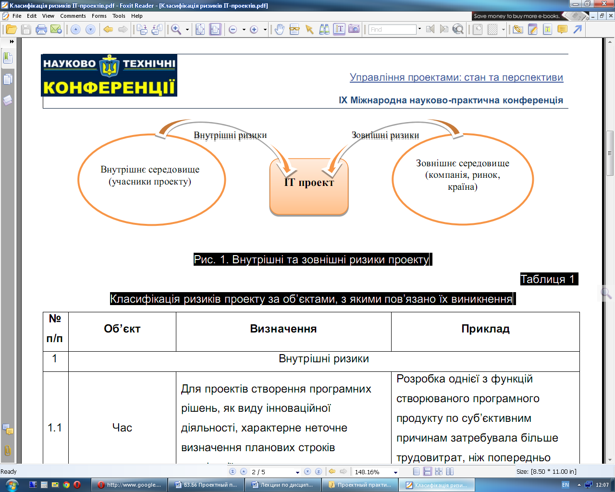
Task: Click the Save diskette icon
Action: 26,29
